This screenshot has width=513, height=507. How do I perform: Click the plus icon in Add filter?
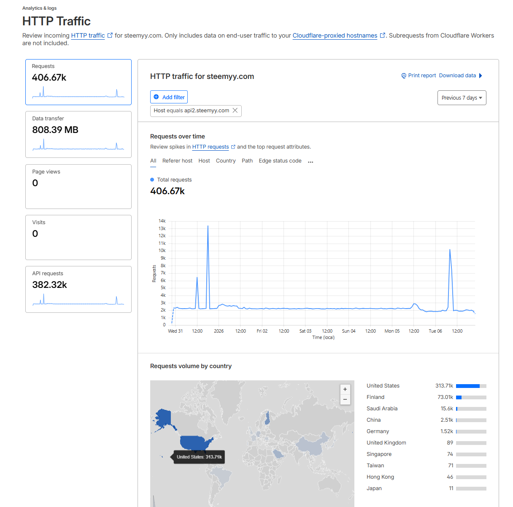click(156, 97)
